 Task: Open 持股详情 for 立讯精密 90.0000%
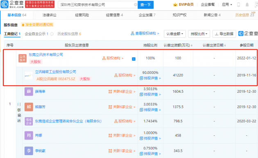click(150, 78)
